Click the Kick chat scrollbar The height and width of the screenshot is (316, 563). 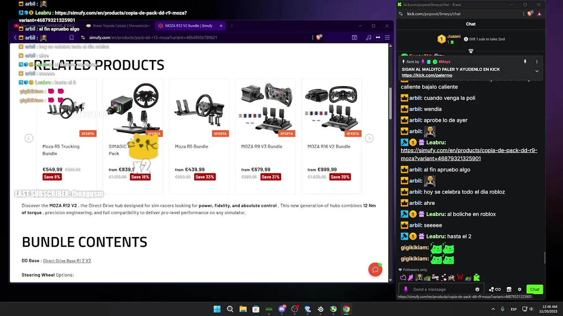545,258
